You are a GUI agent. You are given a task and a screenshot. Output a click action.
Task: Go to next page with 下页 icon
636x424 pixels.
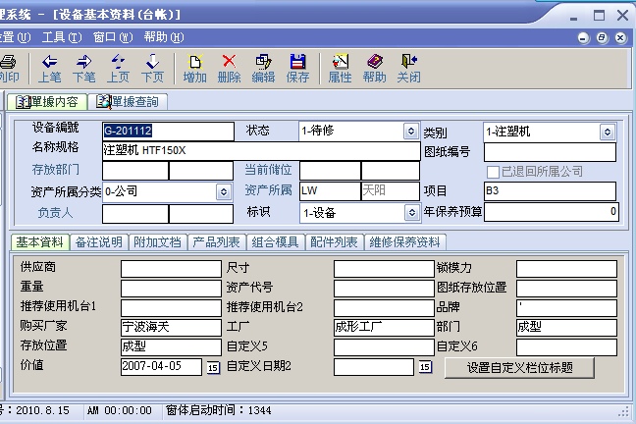pos(152,62)
